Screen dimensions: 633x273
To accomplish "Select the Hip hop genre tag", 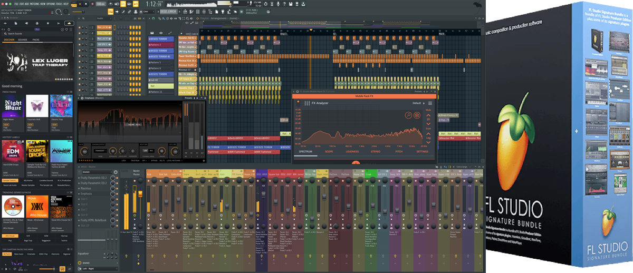I will coord(64,236).
